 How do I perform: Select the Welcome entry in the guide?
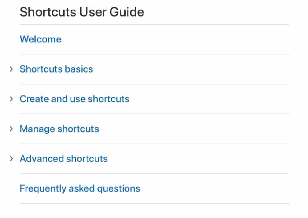40,39
